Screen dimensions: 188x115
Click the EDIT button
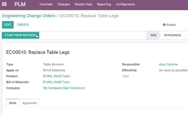tap(8, 25)
